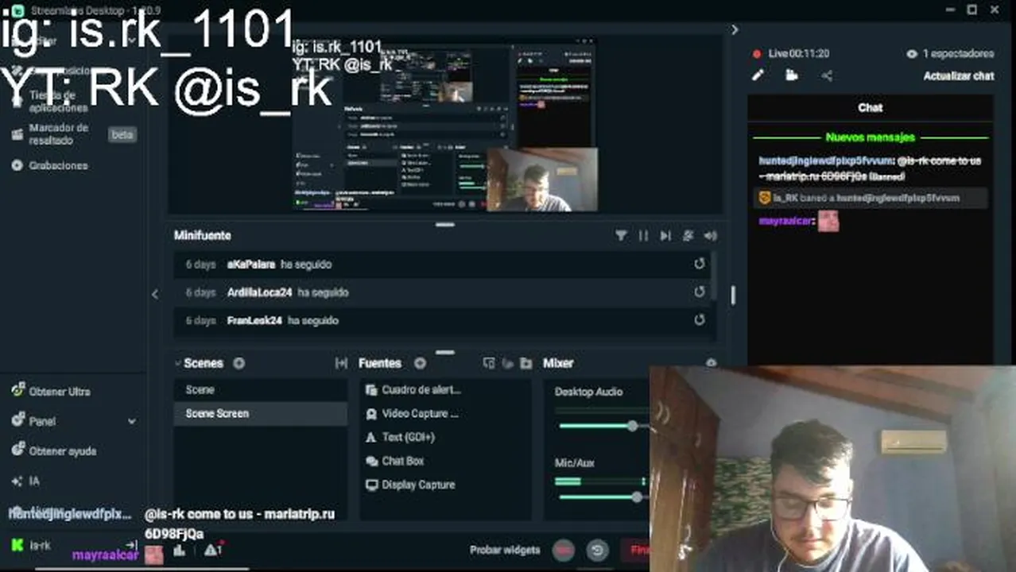Click the Chat panel header tab

pos(871,107)
